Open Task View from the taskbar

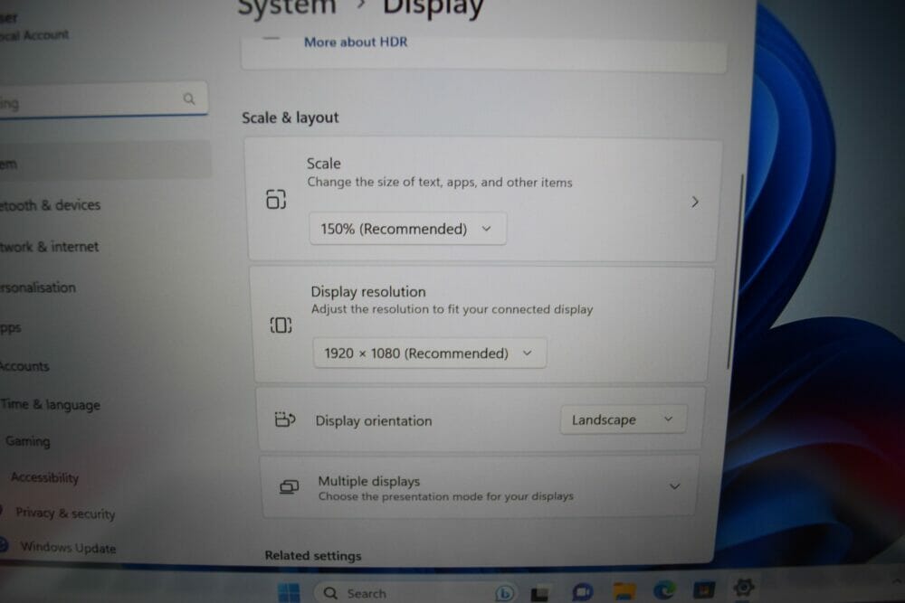539,593
